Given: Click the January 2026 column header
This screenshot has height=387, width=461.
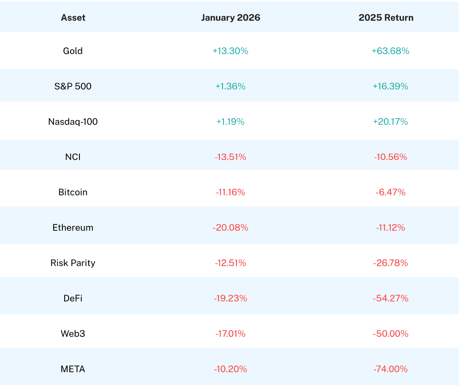Looking at the screenshot, I should click(x=230, y=18).
